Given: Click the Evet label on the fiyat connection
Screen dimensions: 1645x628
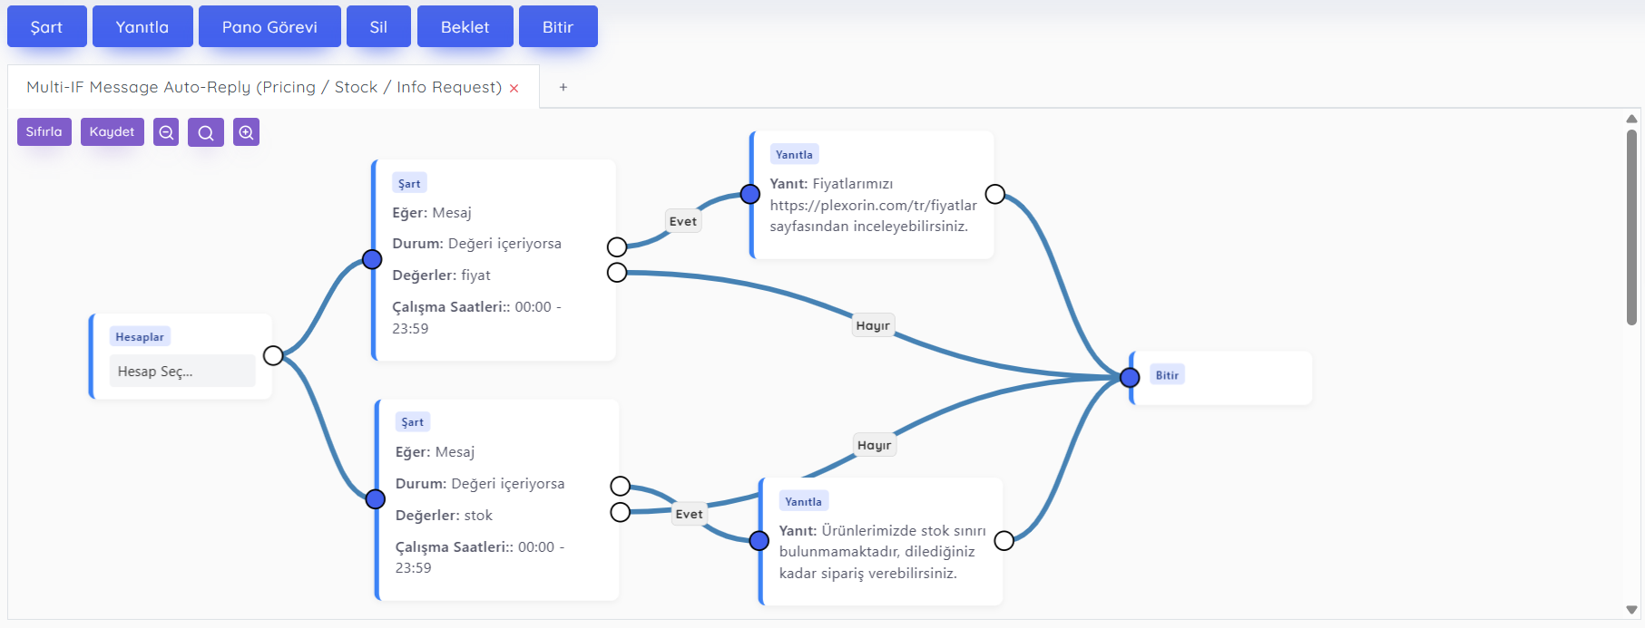Looking at the screenshot, I should (683, 221).
